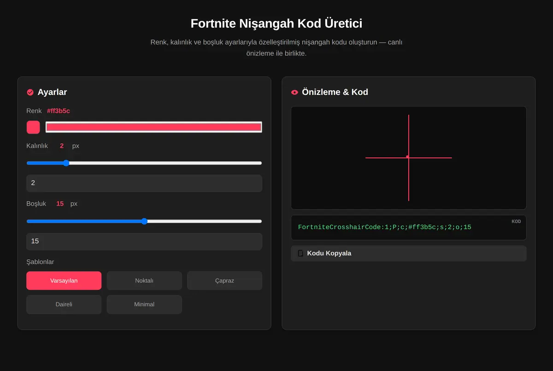
Task: Click the Fortnite Nişangah Kod Üretici heading
Action: click(276, 23)
